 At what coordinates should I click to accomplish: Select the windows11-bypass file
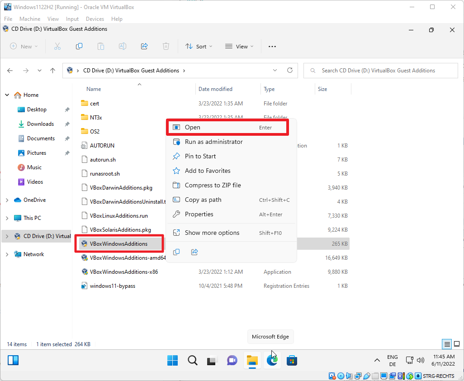113,286
